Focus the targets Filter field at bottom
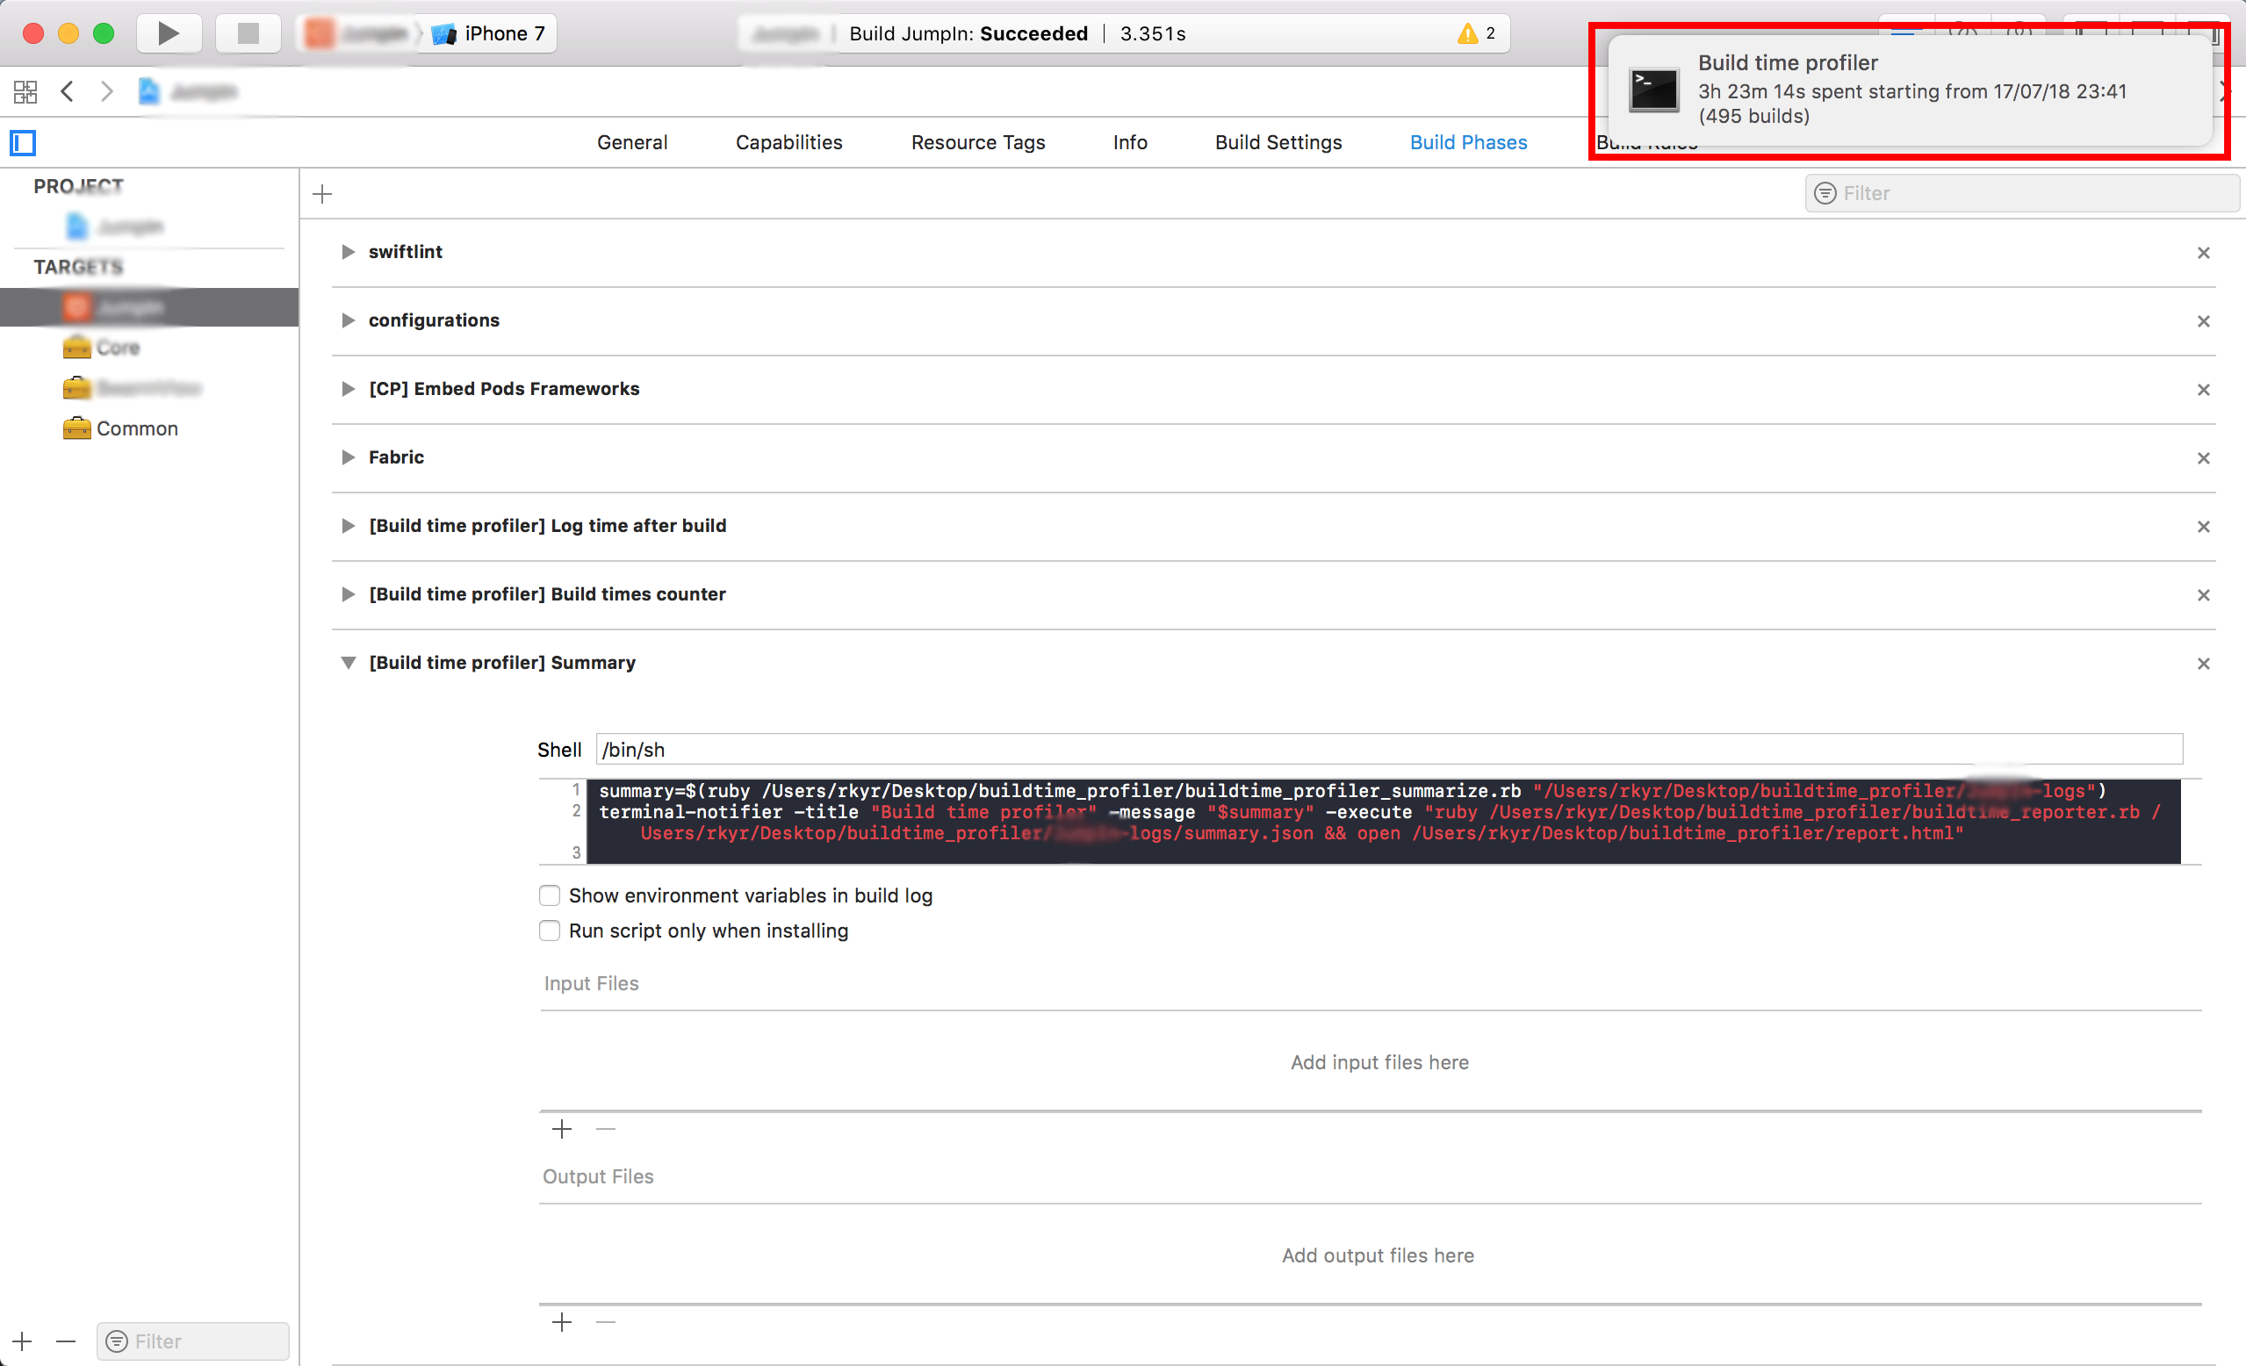Image resolution: width=2246 pixels, height=1366 pixels. point(192,1341)
